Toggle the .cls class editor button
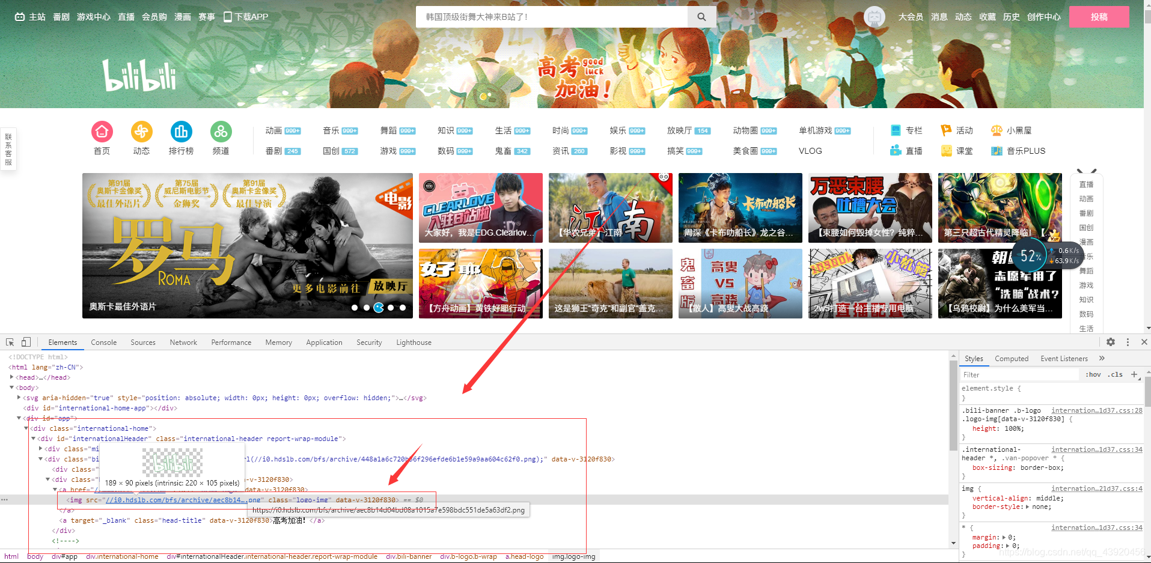Image resolution: width=1151 pixels, height=563 pixels. point(1116,374)
